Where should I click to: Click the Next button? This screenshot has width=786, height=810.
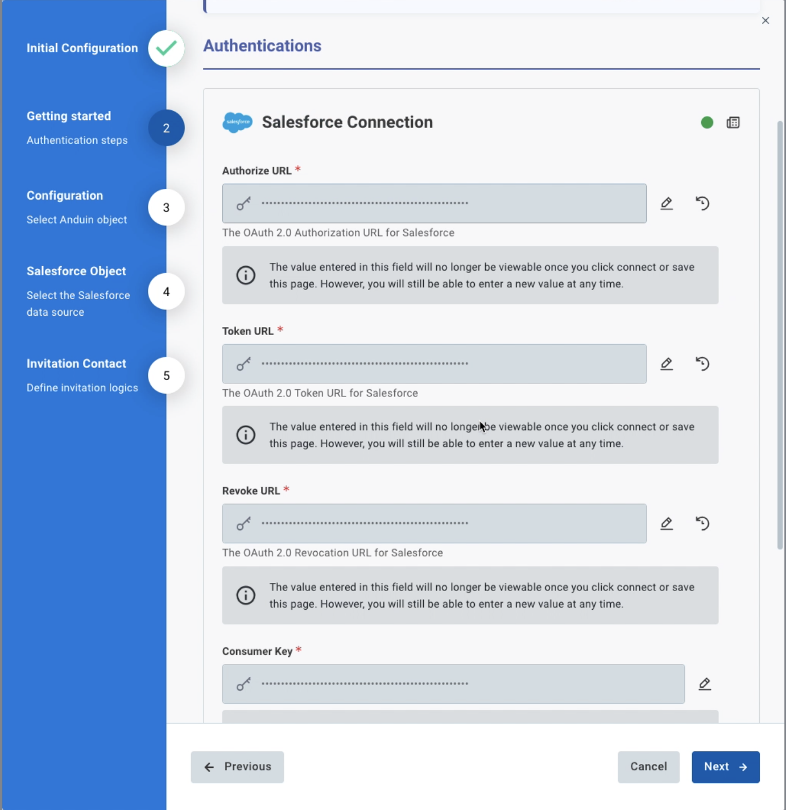pyautogui.click(x=726, y=767)
